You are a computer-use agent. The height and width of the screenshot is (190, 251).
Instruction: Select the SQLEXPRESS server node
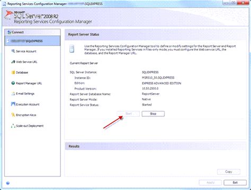coord(33,41)
